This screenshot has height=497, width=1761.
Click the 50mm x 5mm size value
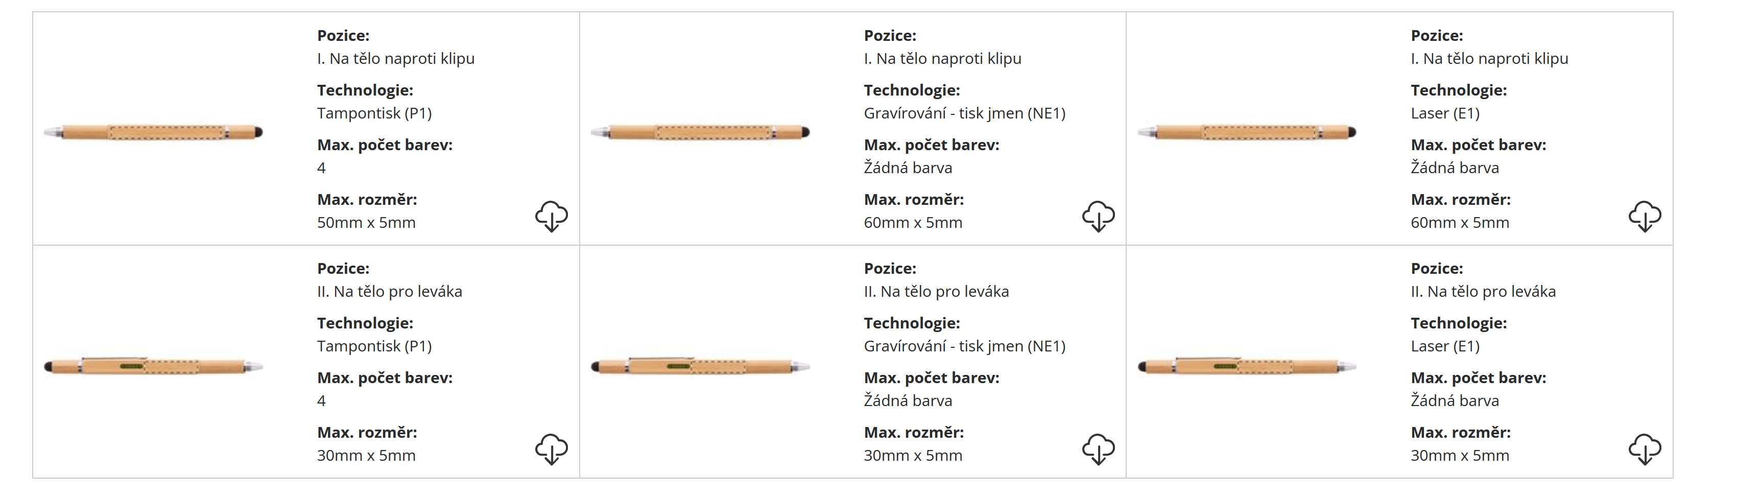[366, 223]
